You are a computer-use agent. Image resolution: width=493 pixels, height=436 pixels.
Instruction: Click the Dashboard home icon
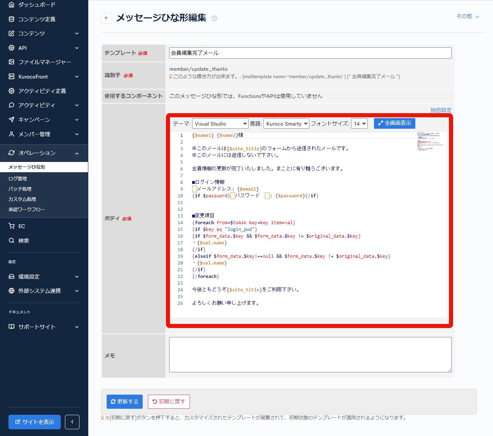[x=12, y=5]
